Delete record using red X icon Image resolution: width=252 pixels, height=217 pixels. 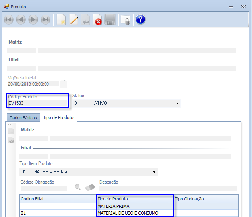point(97,20)
